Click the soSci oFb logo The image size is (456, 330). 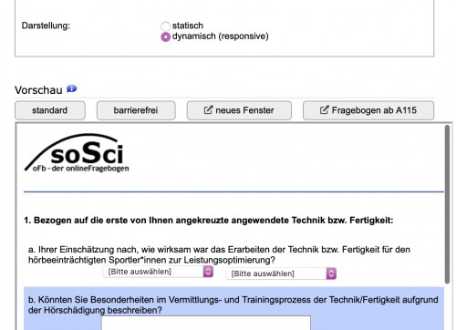(x=77, y=153)
